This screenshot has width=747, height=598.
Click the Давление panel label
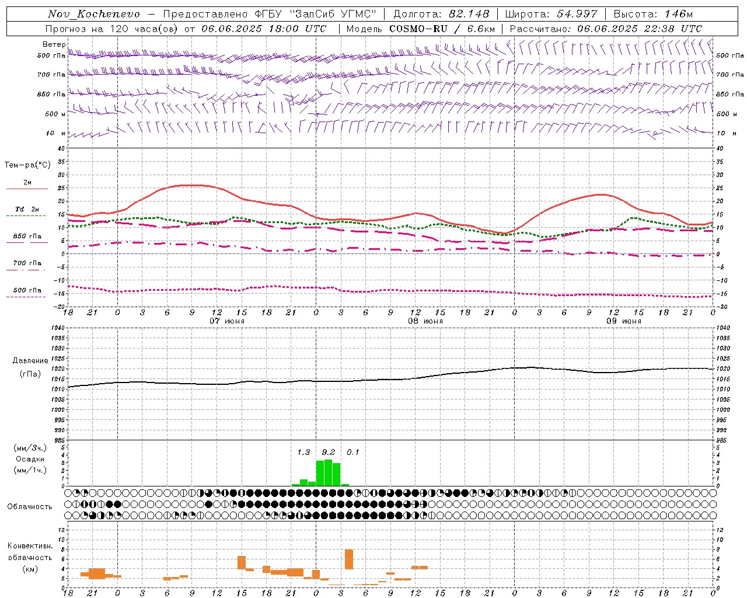(x=30, y=361)
